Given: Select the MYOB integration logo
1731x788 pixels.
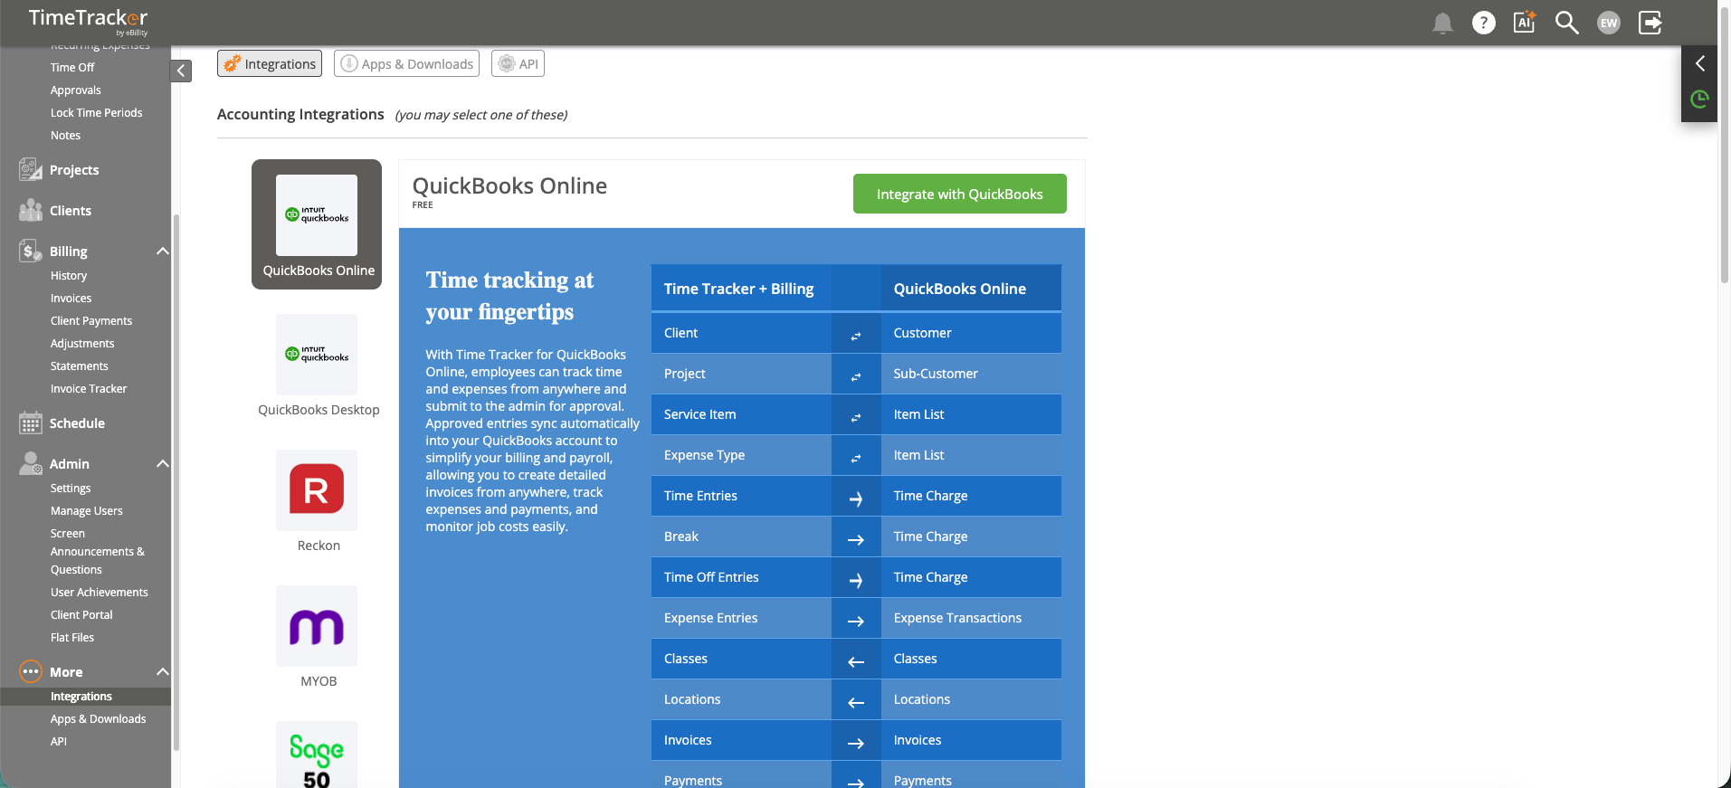Looking at the screenshot, I should (x=317, y=626).
